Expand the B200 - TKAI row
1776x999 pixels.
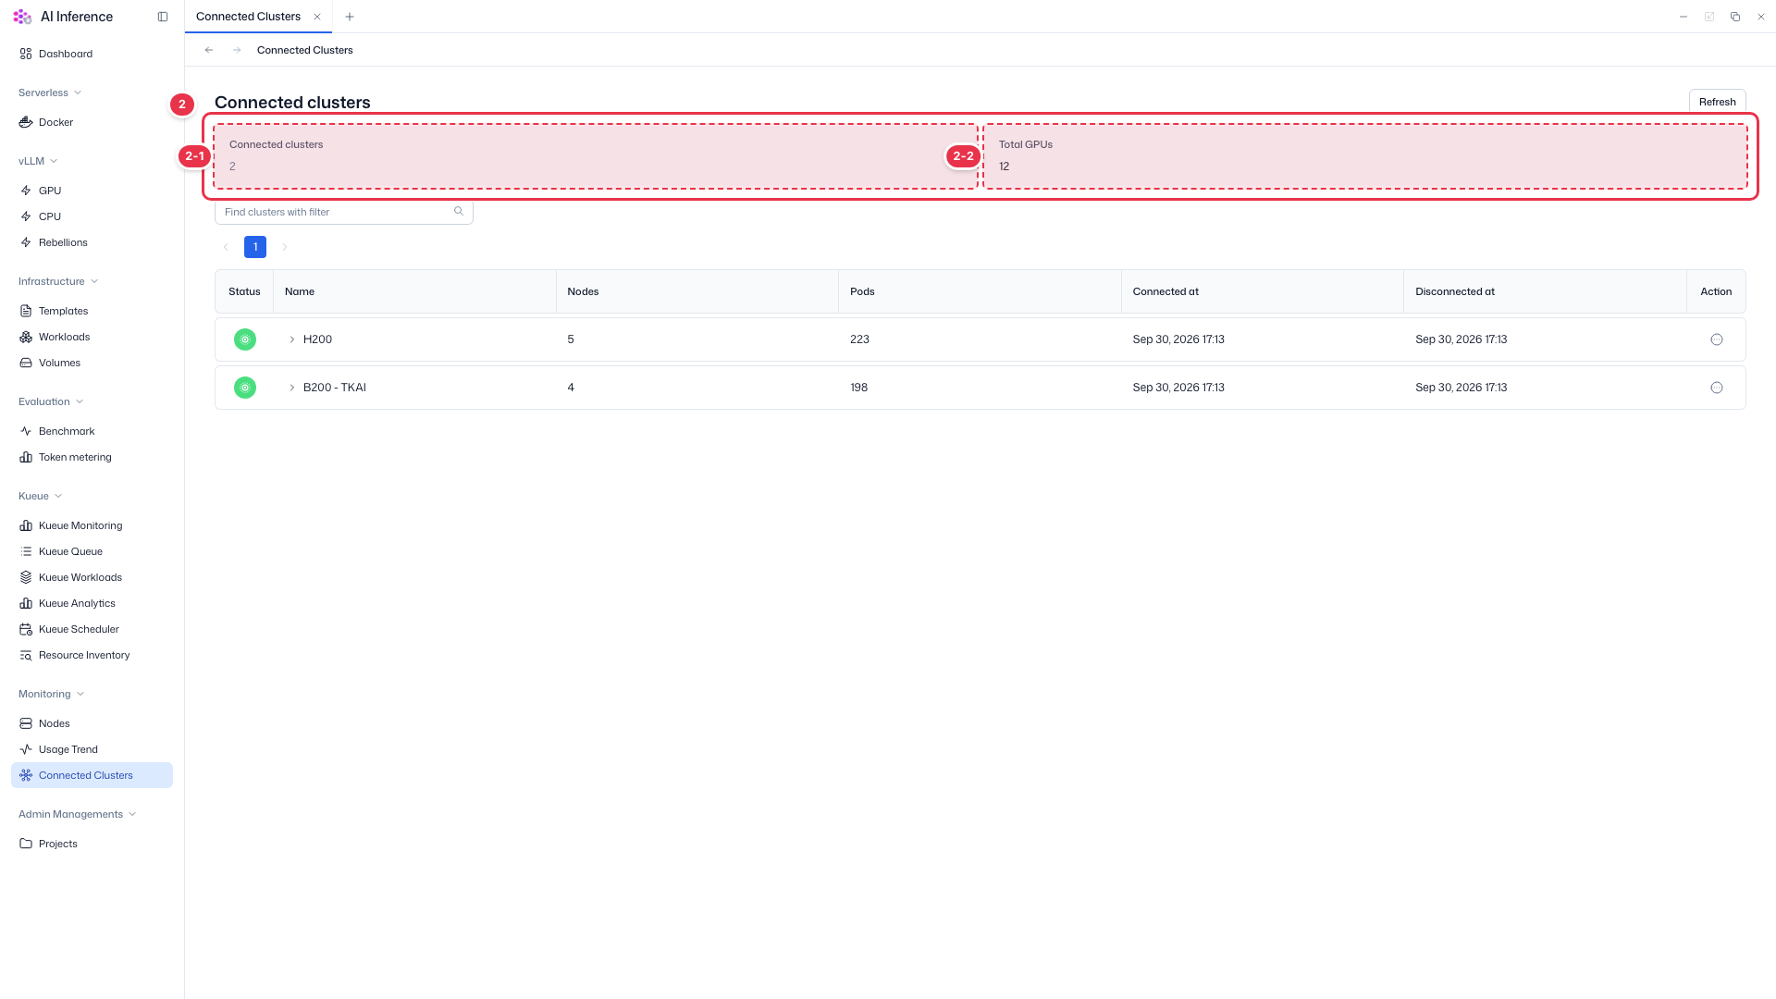[x=292, y=388]
